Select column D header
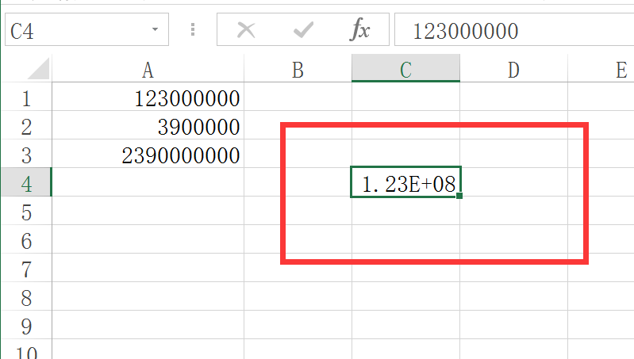The height and width of the screenshot is (359, 634). (514, 70)
